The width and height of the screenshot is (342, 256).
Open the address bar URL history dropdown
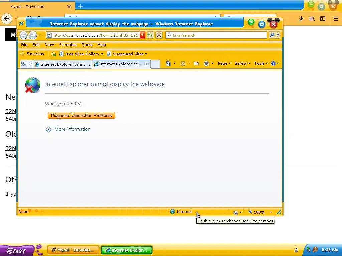coord(142,35)
